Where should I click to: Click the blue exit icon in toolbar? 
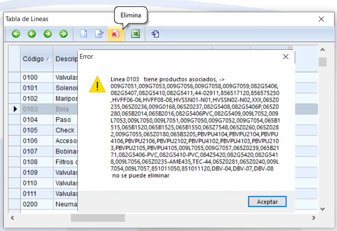pyautogui.click(x=155, y=34)
